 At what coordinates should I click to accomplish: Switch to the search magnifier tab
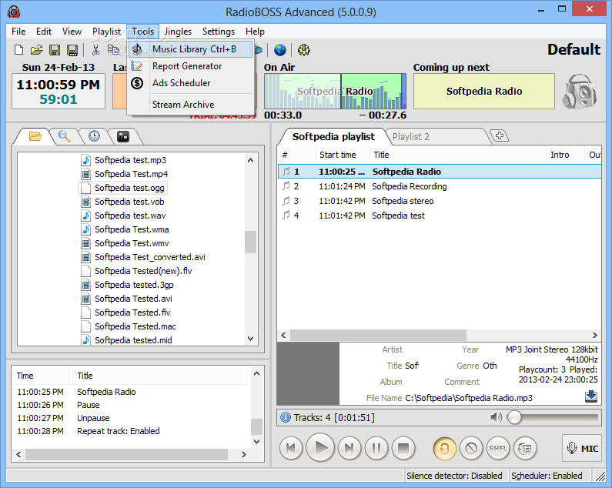click(65, 136)
